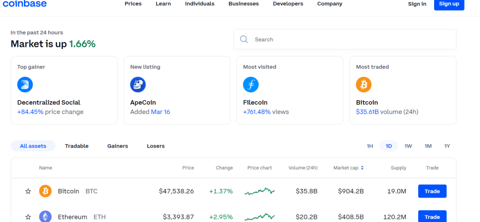This screenshot has width=480, height=222.
Task: Select the Gainers tab
Action: tap(117, 146)
